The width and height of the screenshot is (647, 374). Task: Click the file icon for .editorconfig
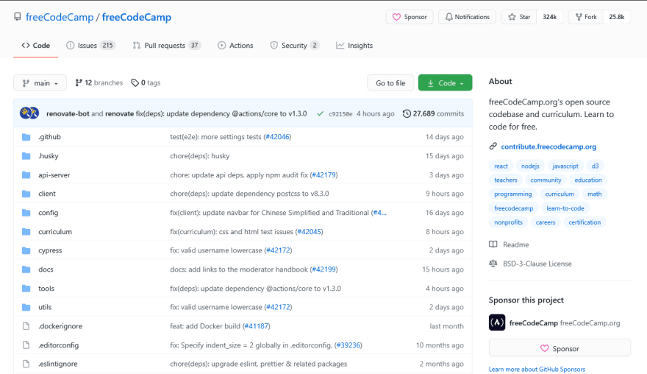26,345
